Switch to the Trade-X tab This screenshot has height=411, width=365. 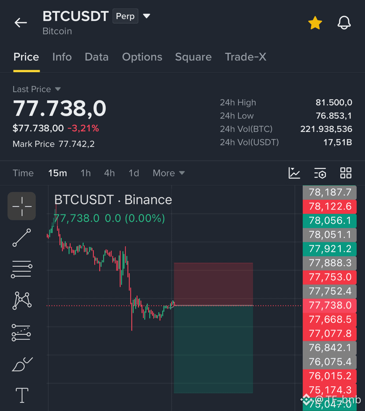(x=246, y=57)
